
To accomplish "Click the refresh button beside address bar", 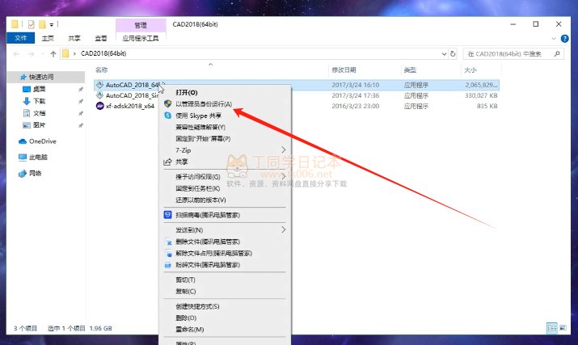I will pos(453,54).
